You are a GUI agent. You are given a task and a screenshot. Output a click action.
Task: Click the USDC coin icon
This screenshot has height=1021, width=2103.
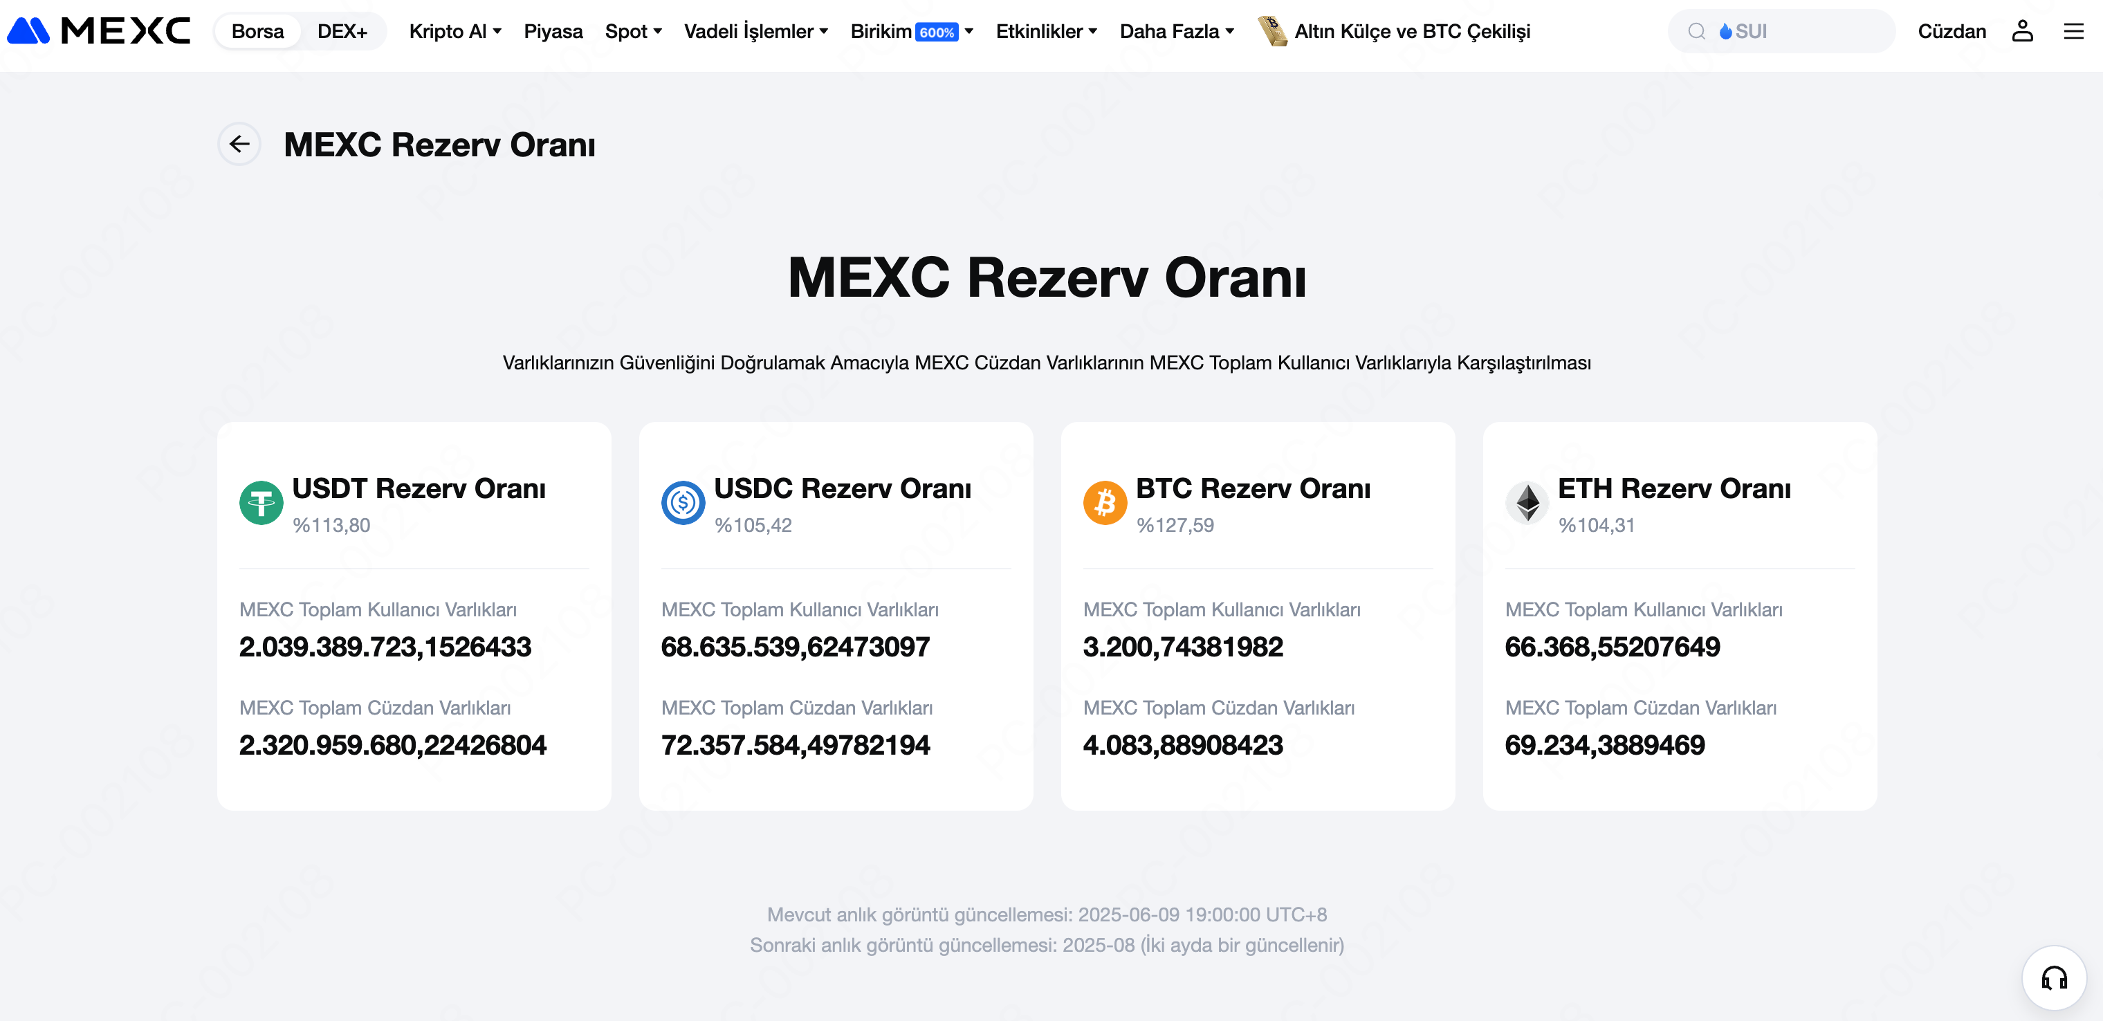(x=683, y=503)
